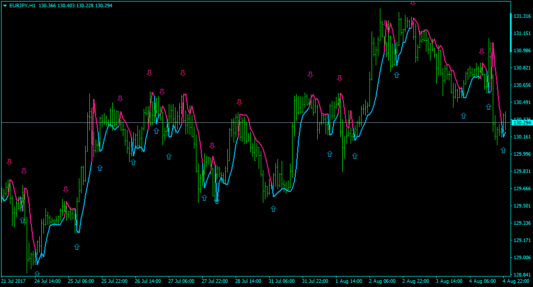Select the grey horizontal current price line

pos(256,122)
